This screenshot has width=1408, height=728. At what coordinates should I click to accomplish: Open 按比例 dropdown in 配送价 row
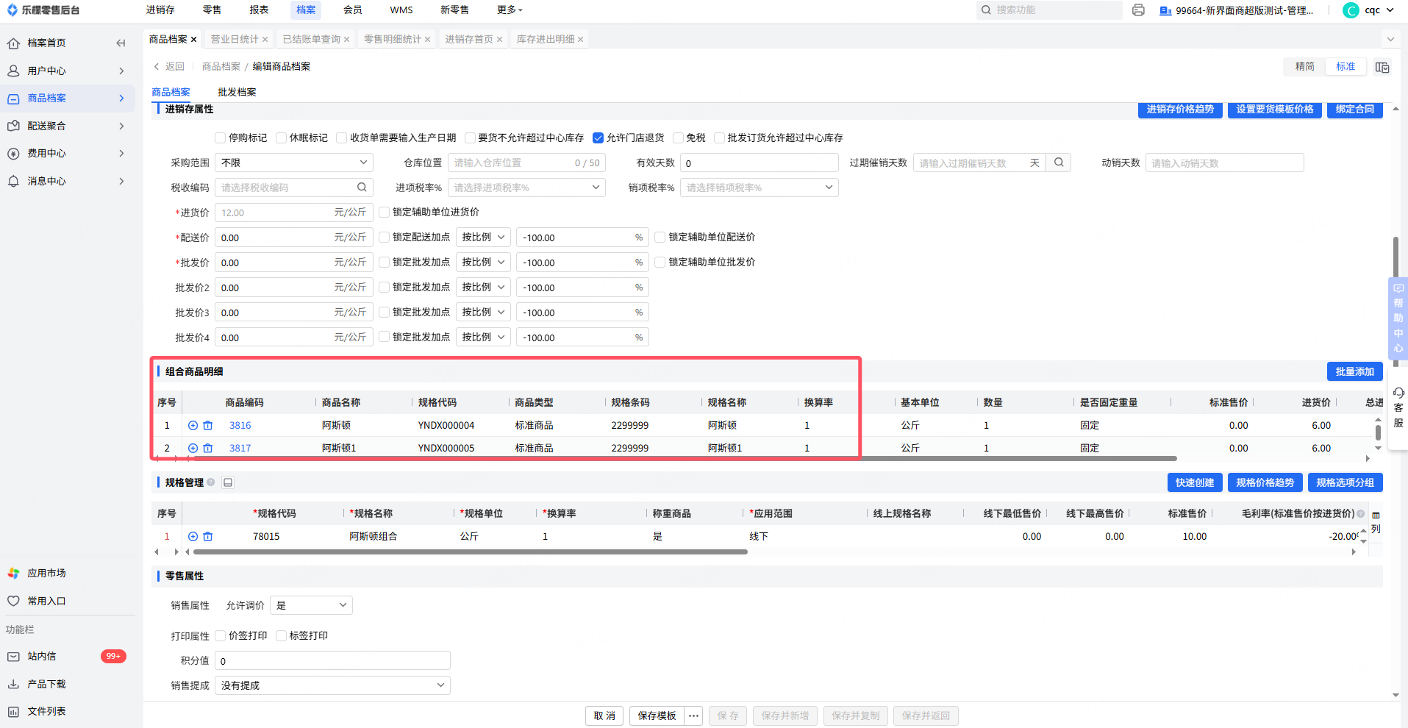point(483,238)
